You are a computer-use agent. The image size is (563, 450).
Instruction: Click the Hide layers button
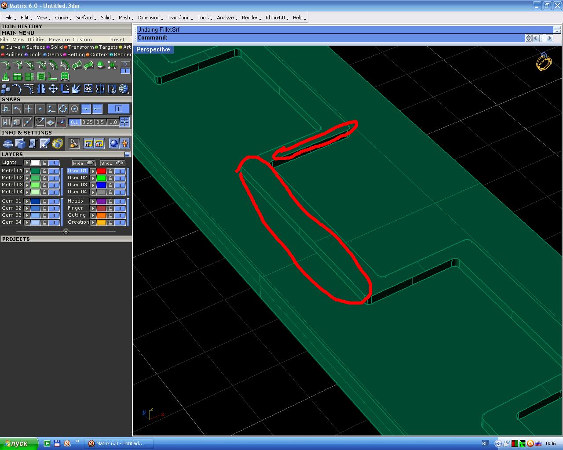click(84, 163)
